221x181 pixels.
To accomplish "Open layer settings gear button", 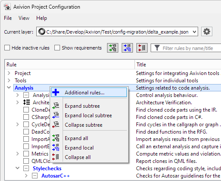I will point(207,31).
